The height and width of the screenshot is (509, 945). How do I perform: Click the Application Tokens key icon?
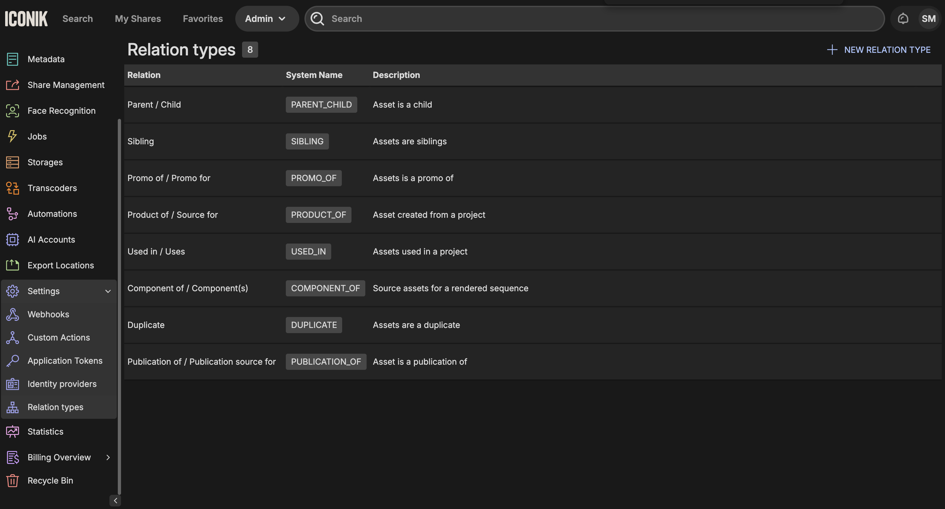13,360
